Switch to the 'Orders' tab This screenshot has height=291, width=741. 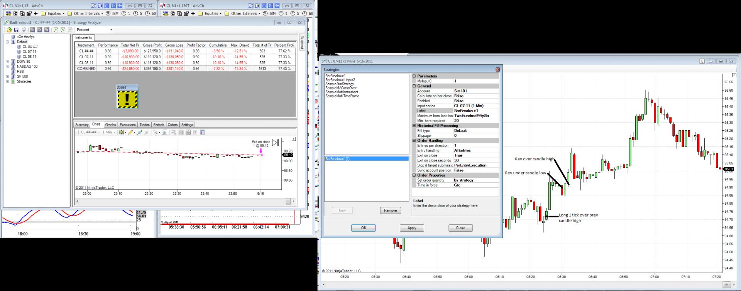[173, 125]
